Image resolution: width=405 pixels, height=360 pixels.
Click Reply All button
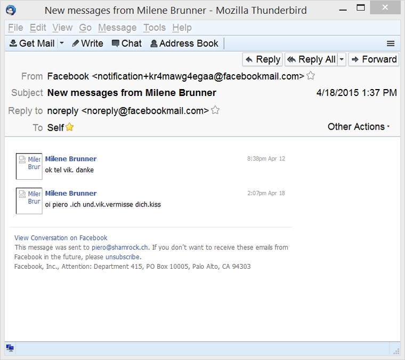[x=311, y=59]
